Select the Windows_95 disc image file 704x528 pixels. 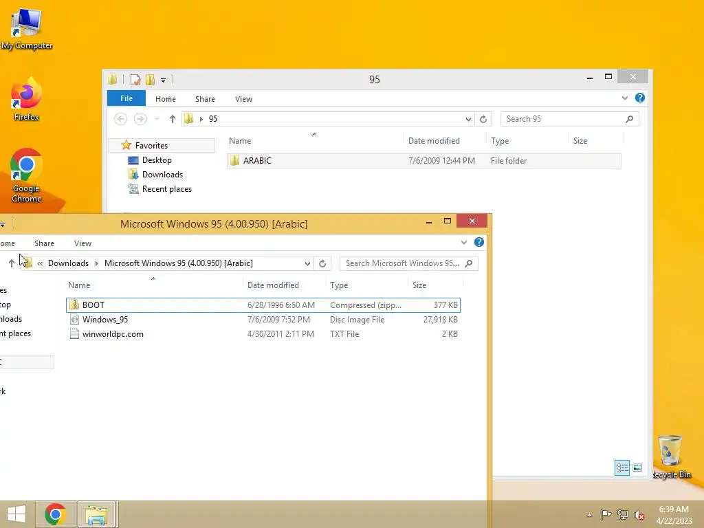263,320
